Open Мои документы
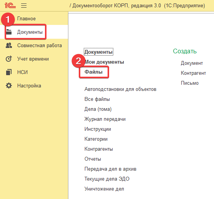Viewport: 214px width, 199px height. click(x=104, y=62)
